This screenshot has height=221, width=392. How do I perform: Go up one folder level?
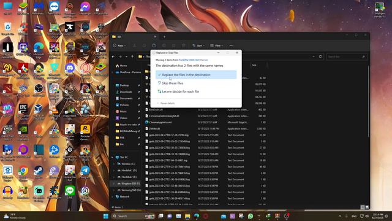132,56
